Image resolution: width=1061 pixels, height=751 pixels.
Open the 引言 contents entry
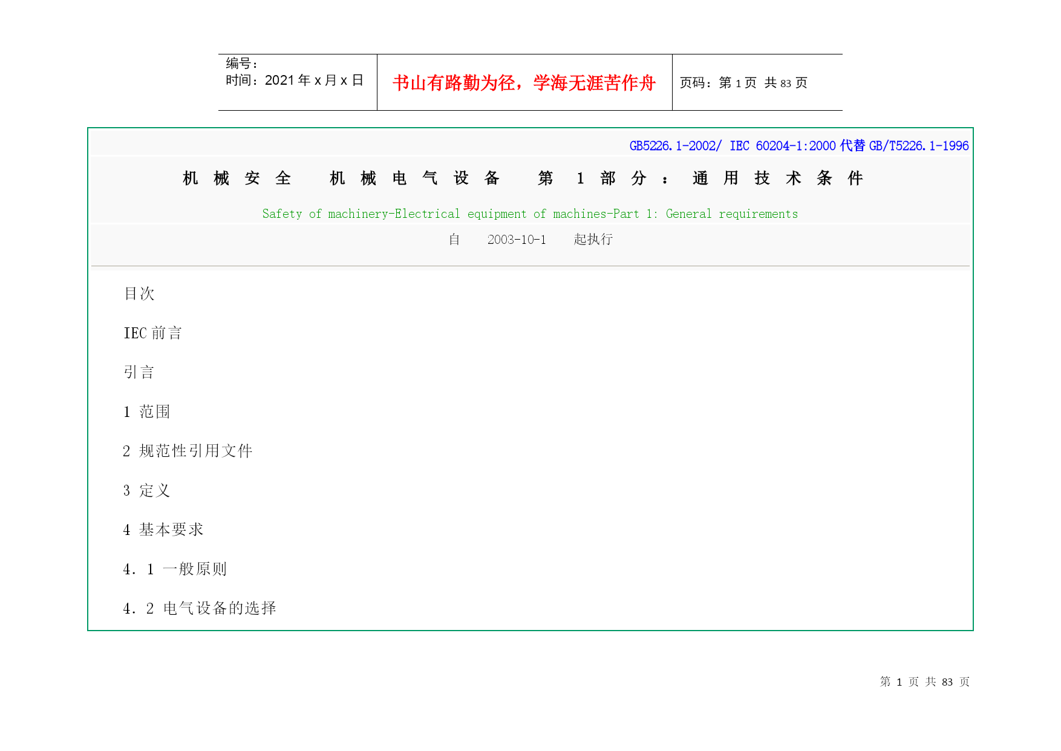(139, 372)
